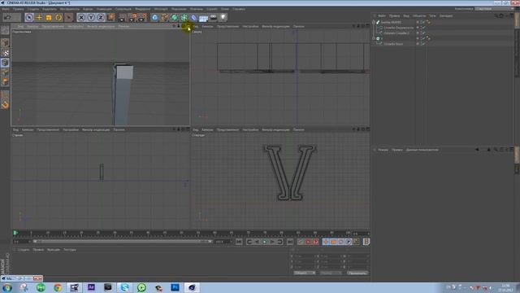The image size is (520, 293).
Task: Select the text spline object row
Action: point(393,43)
